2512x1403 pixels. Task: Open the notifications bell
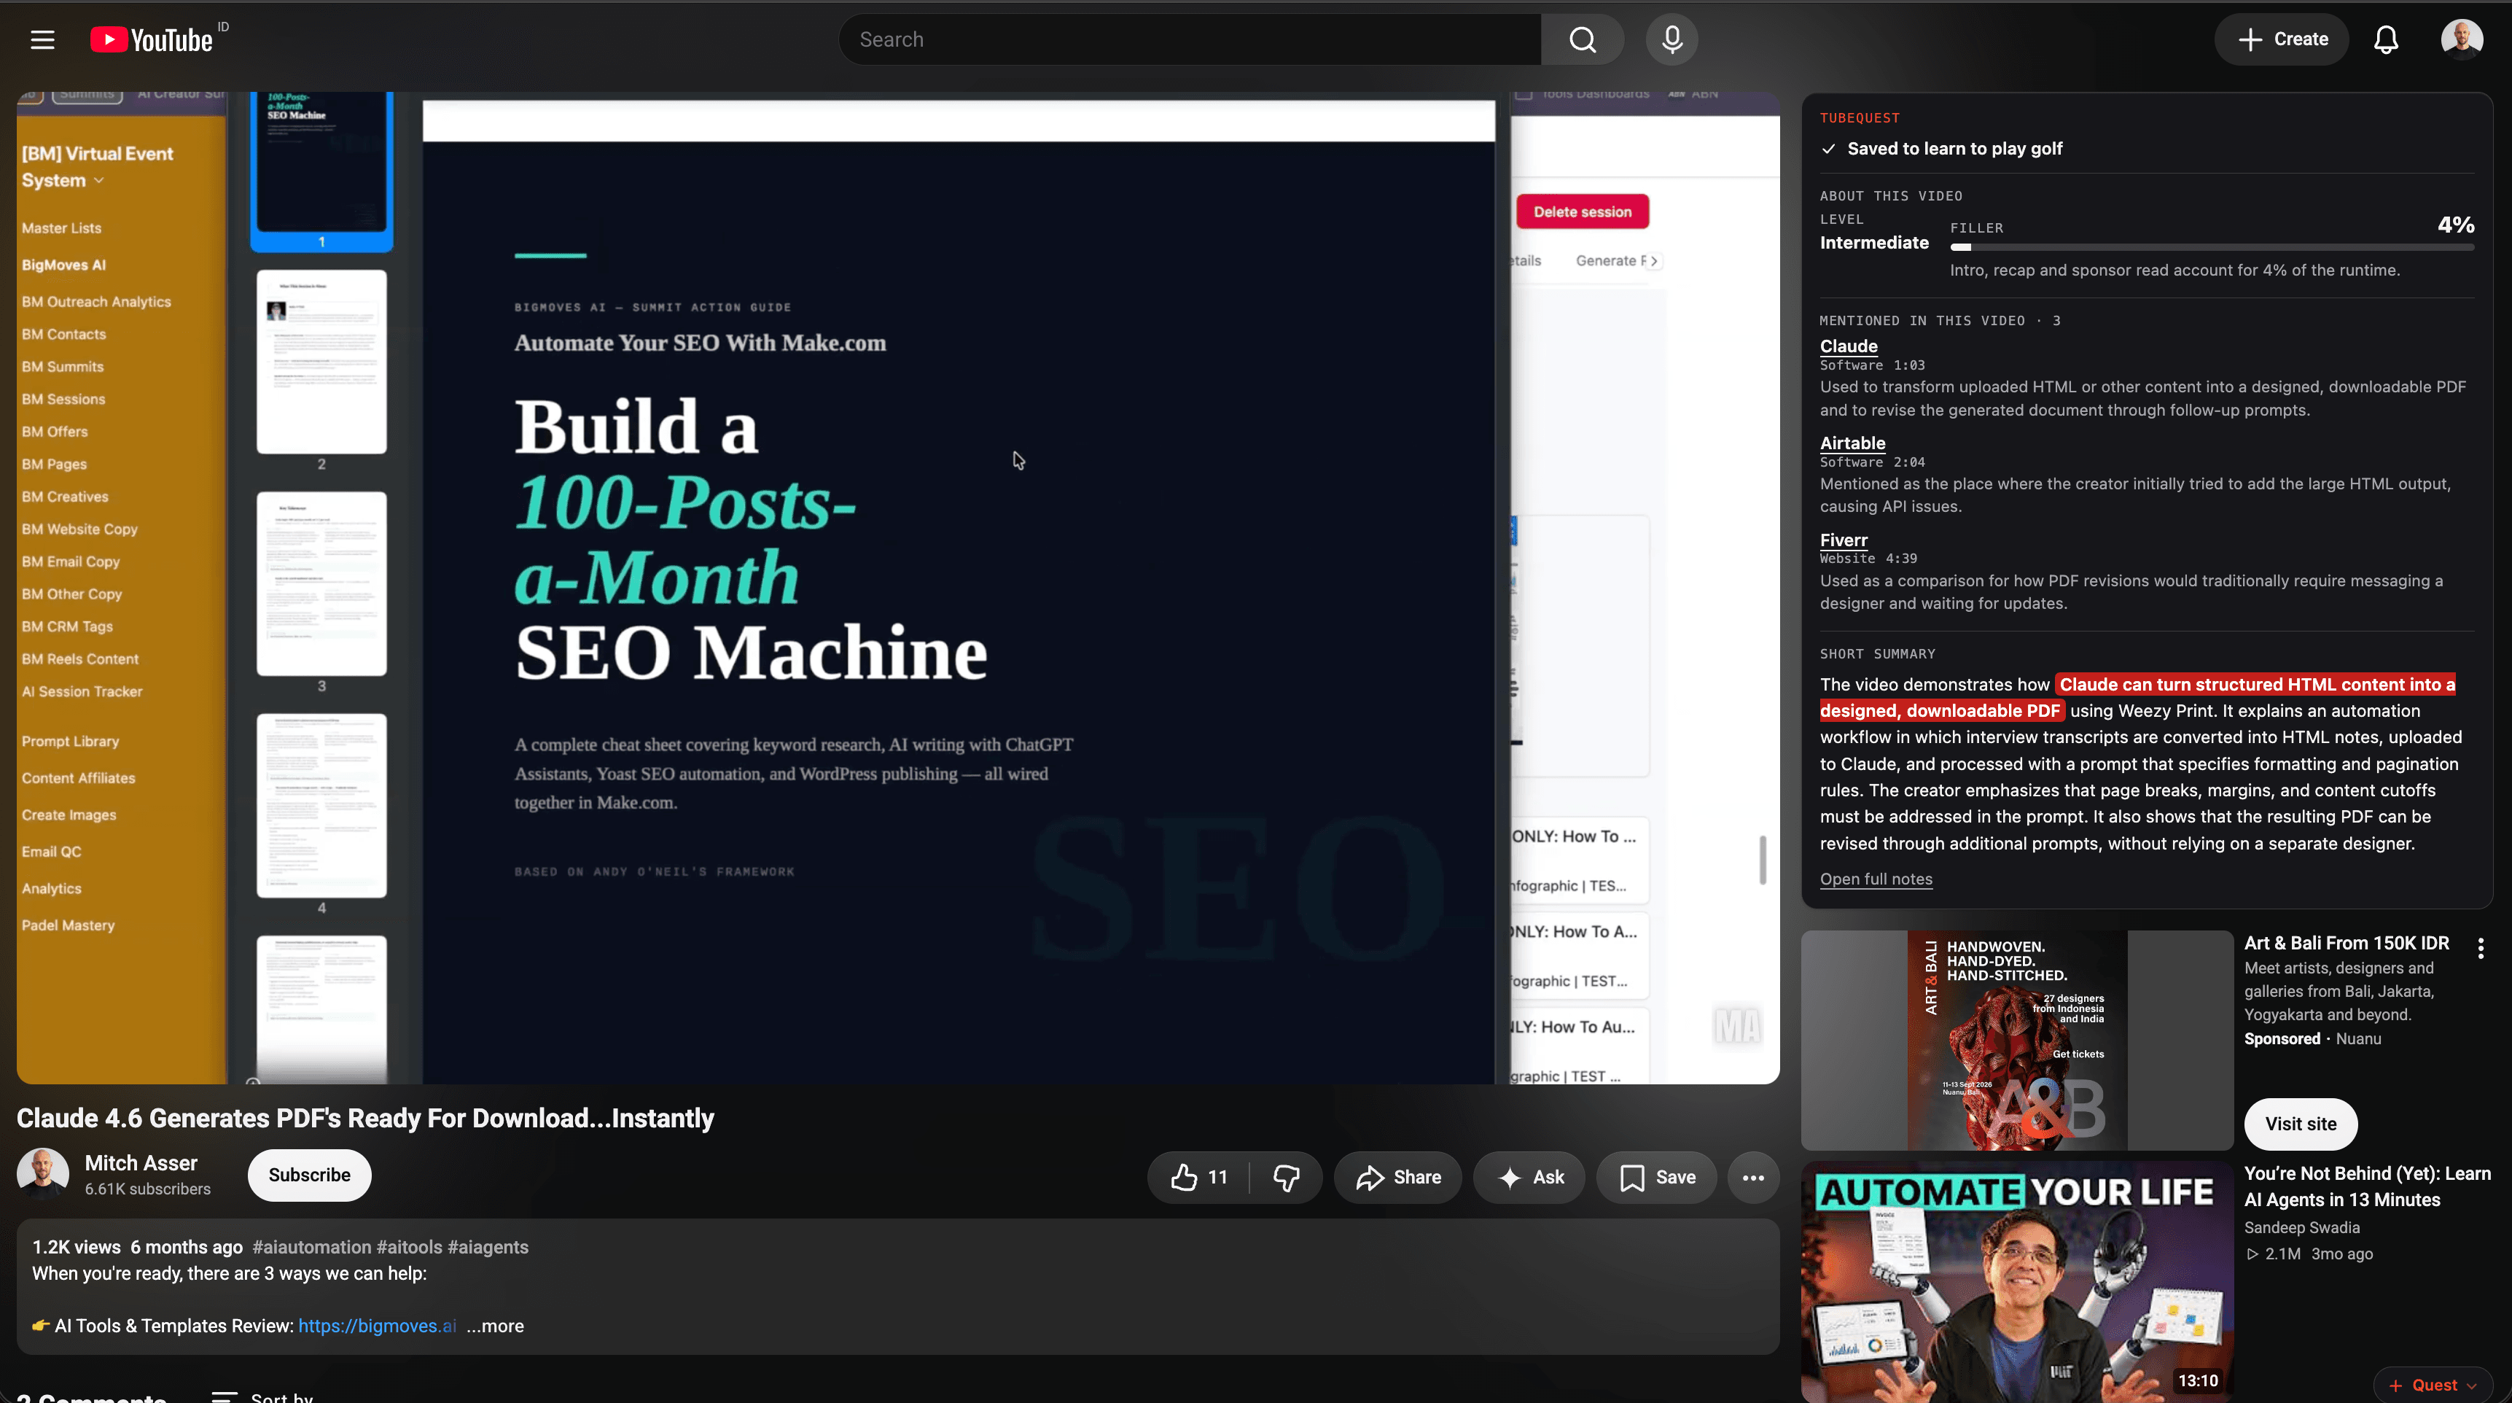2385,40
